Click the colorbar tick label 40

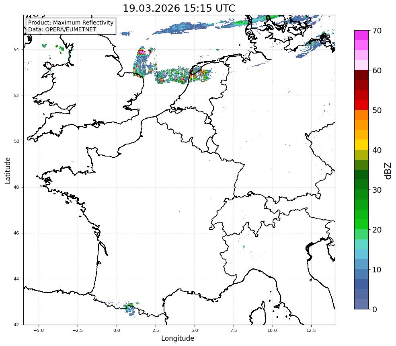(x=377, y=150)
